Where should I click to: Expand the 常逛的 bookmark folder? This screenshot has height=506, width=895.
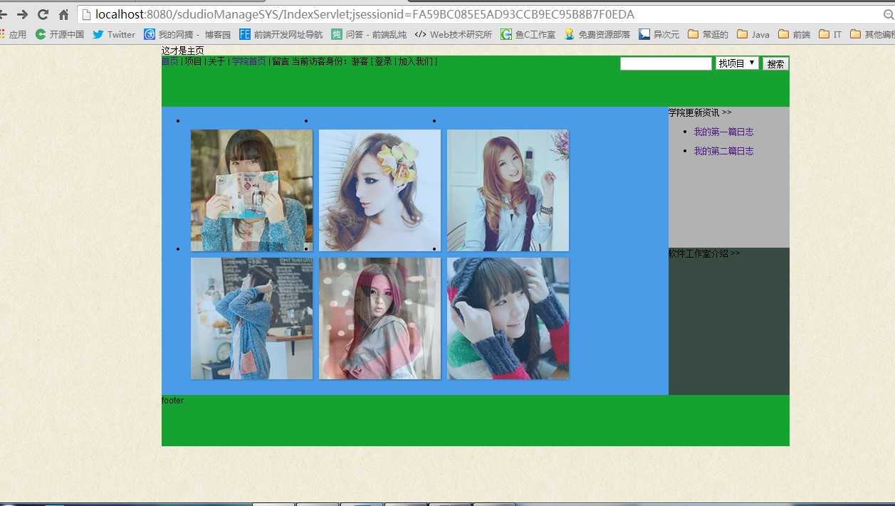click(x=708, y=34)
